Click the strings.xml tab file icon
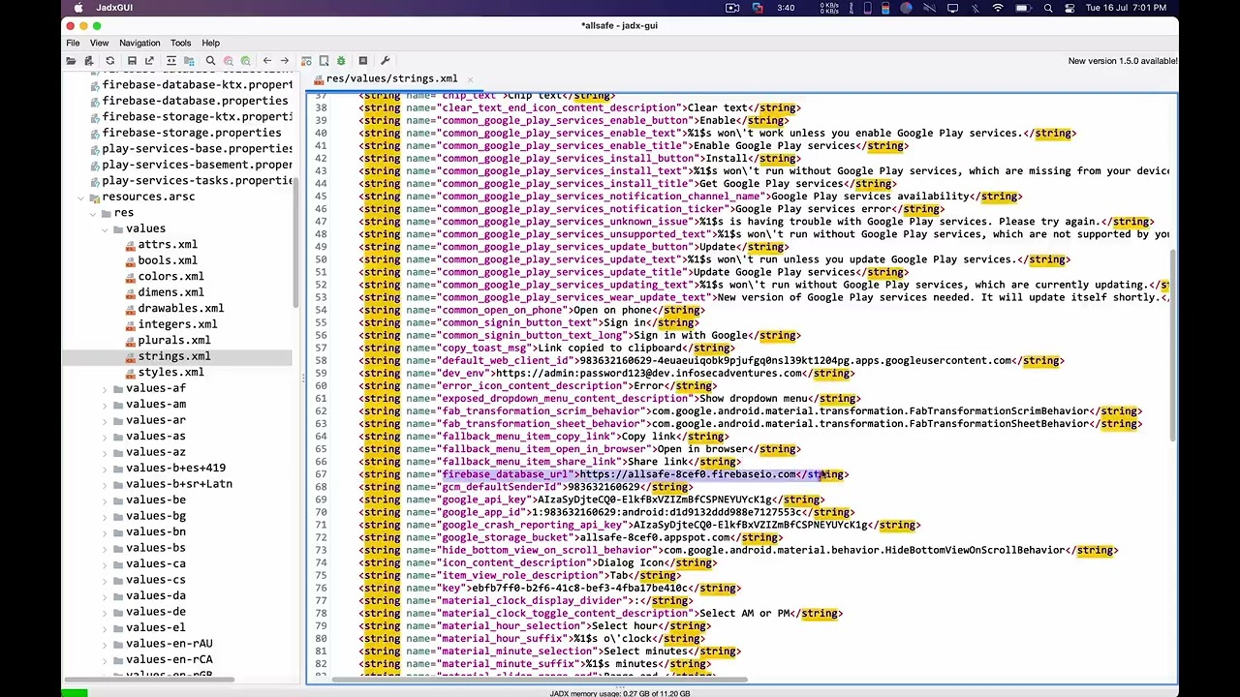Viewport: 1240px width, 697px height. coord(320,78)
